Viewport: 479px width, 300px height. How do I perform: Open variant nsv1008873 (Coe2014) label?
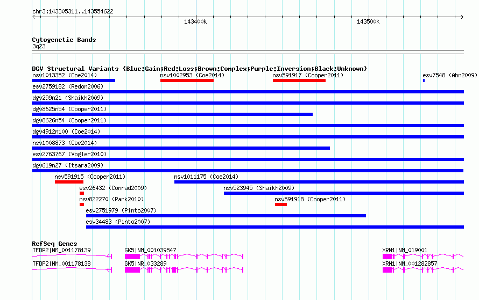[x=65, y=143]
